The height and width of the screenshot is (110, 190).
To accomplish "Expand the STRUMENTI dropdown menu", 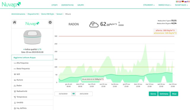I will 149,5.
